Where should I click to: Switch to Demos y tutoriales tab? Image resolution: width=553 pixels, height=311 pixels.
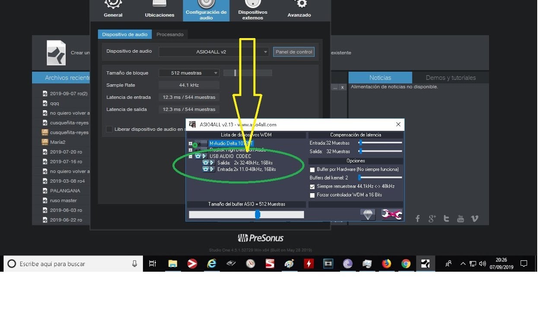coord(451,78)
